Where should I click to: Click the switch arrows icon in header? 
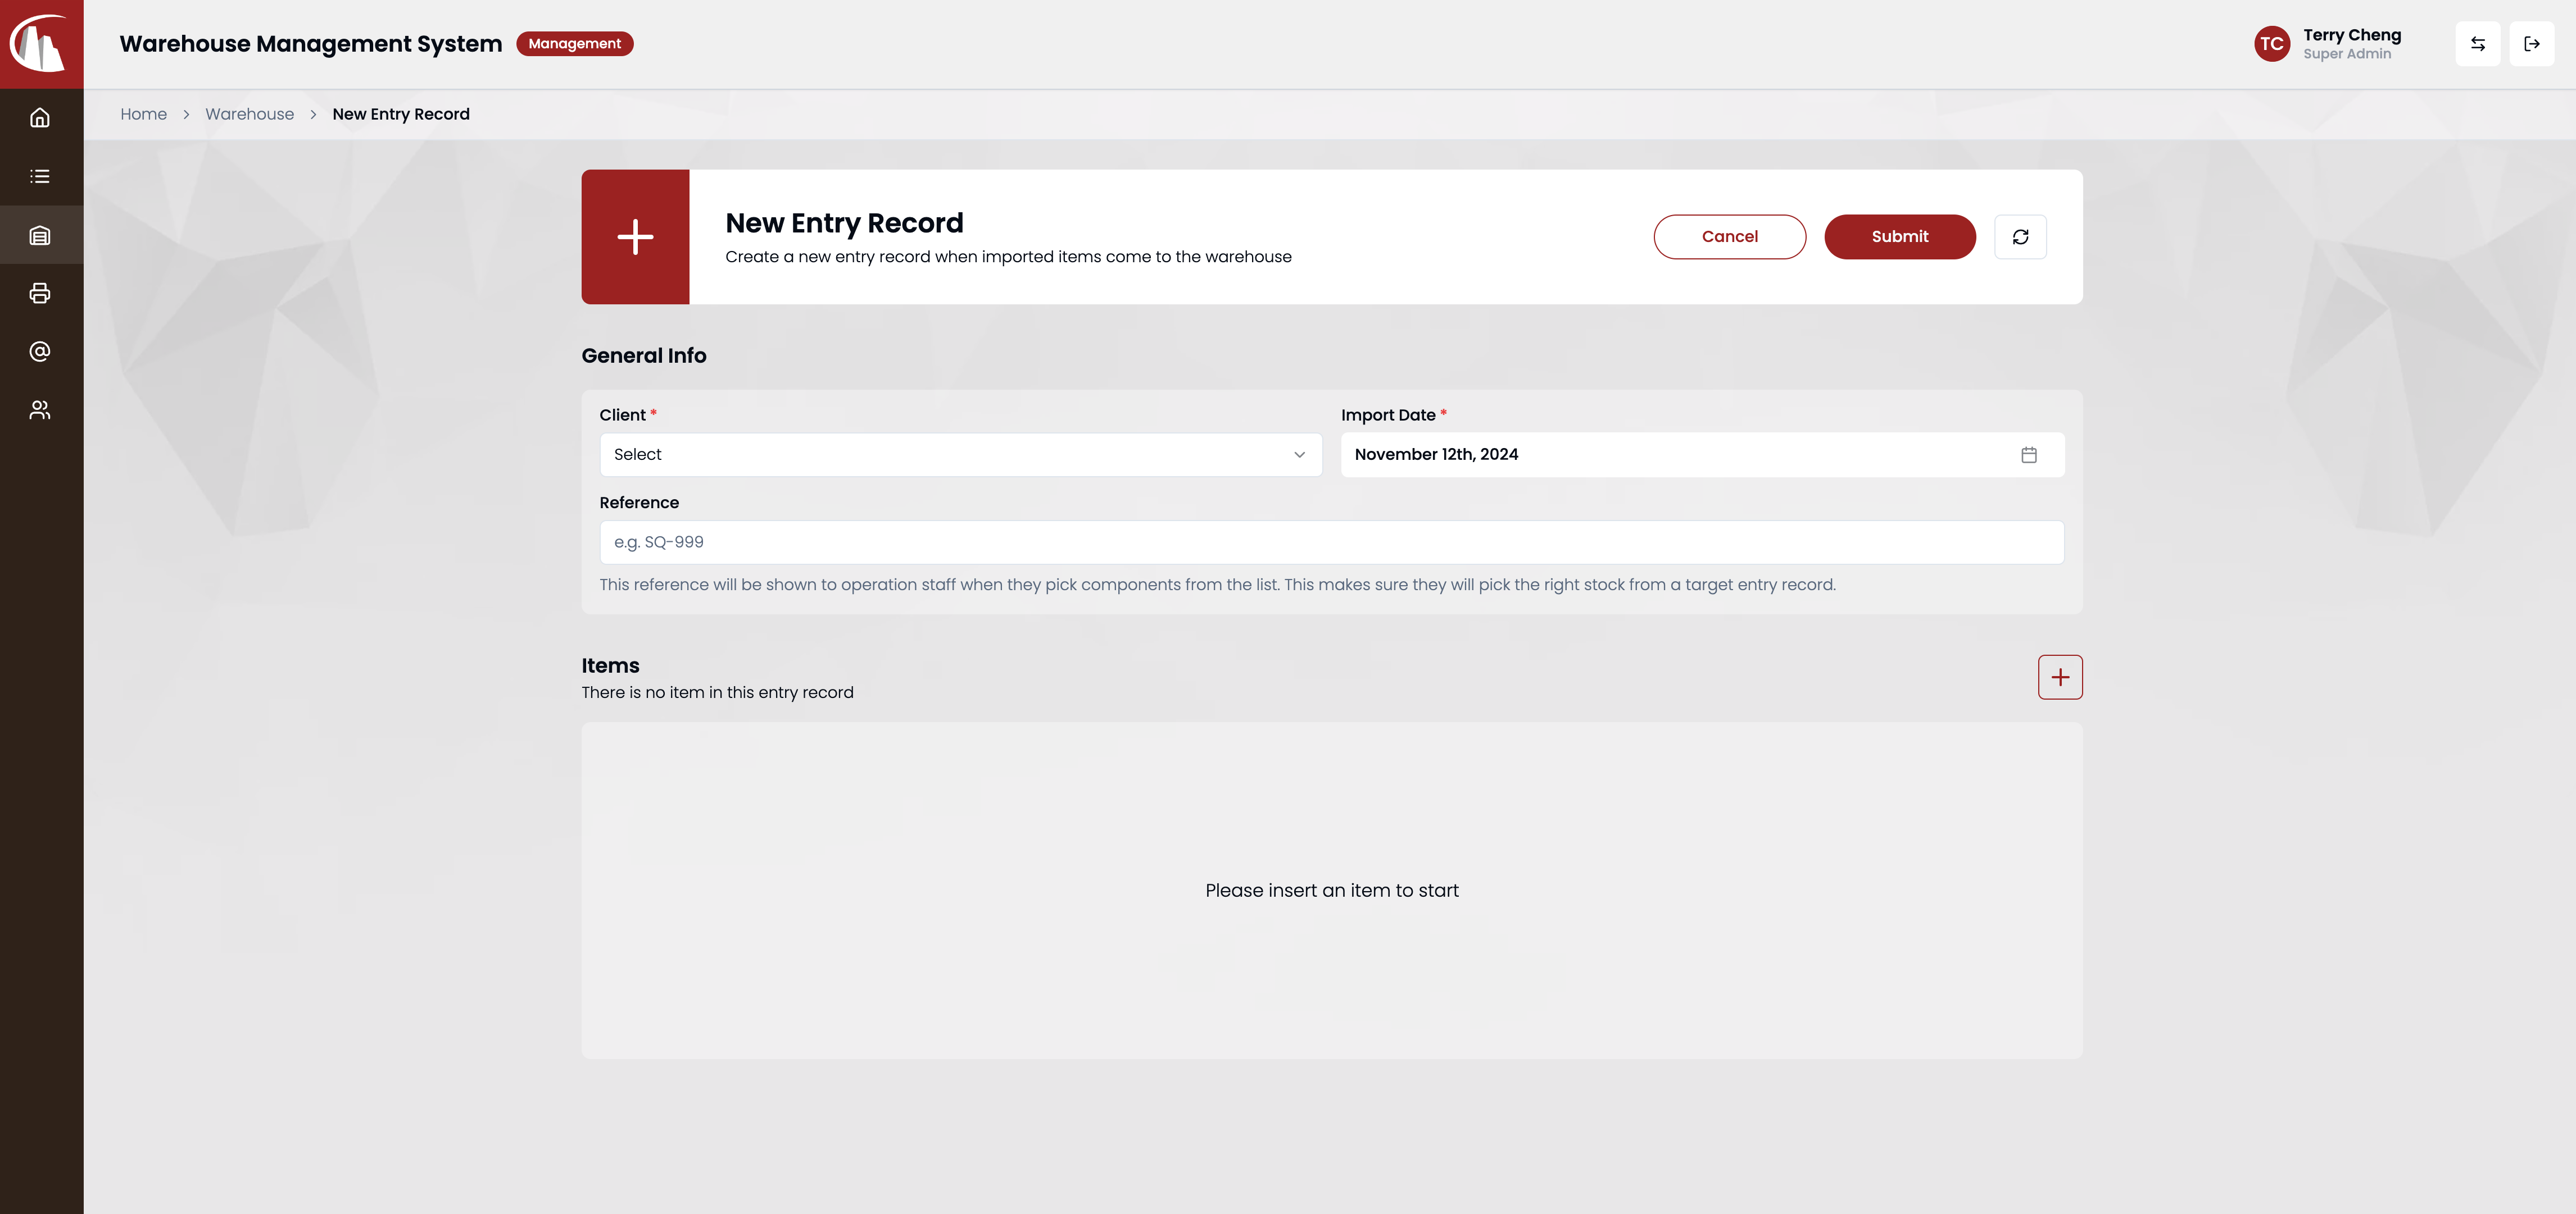2478,44
